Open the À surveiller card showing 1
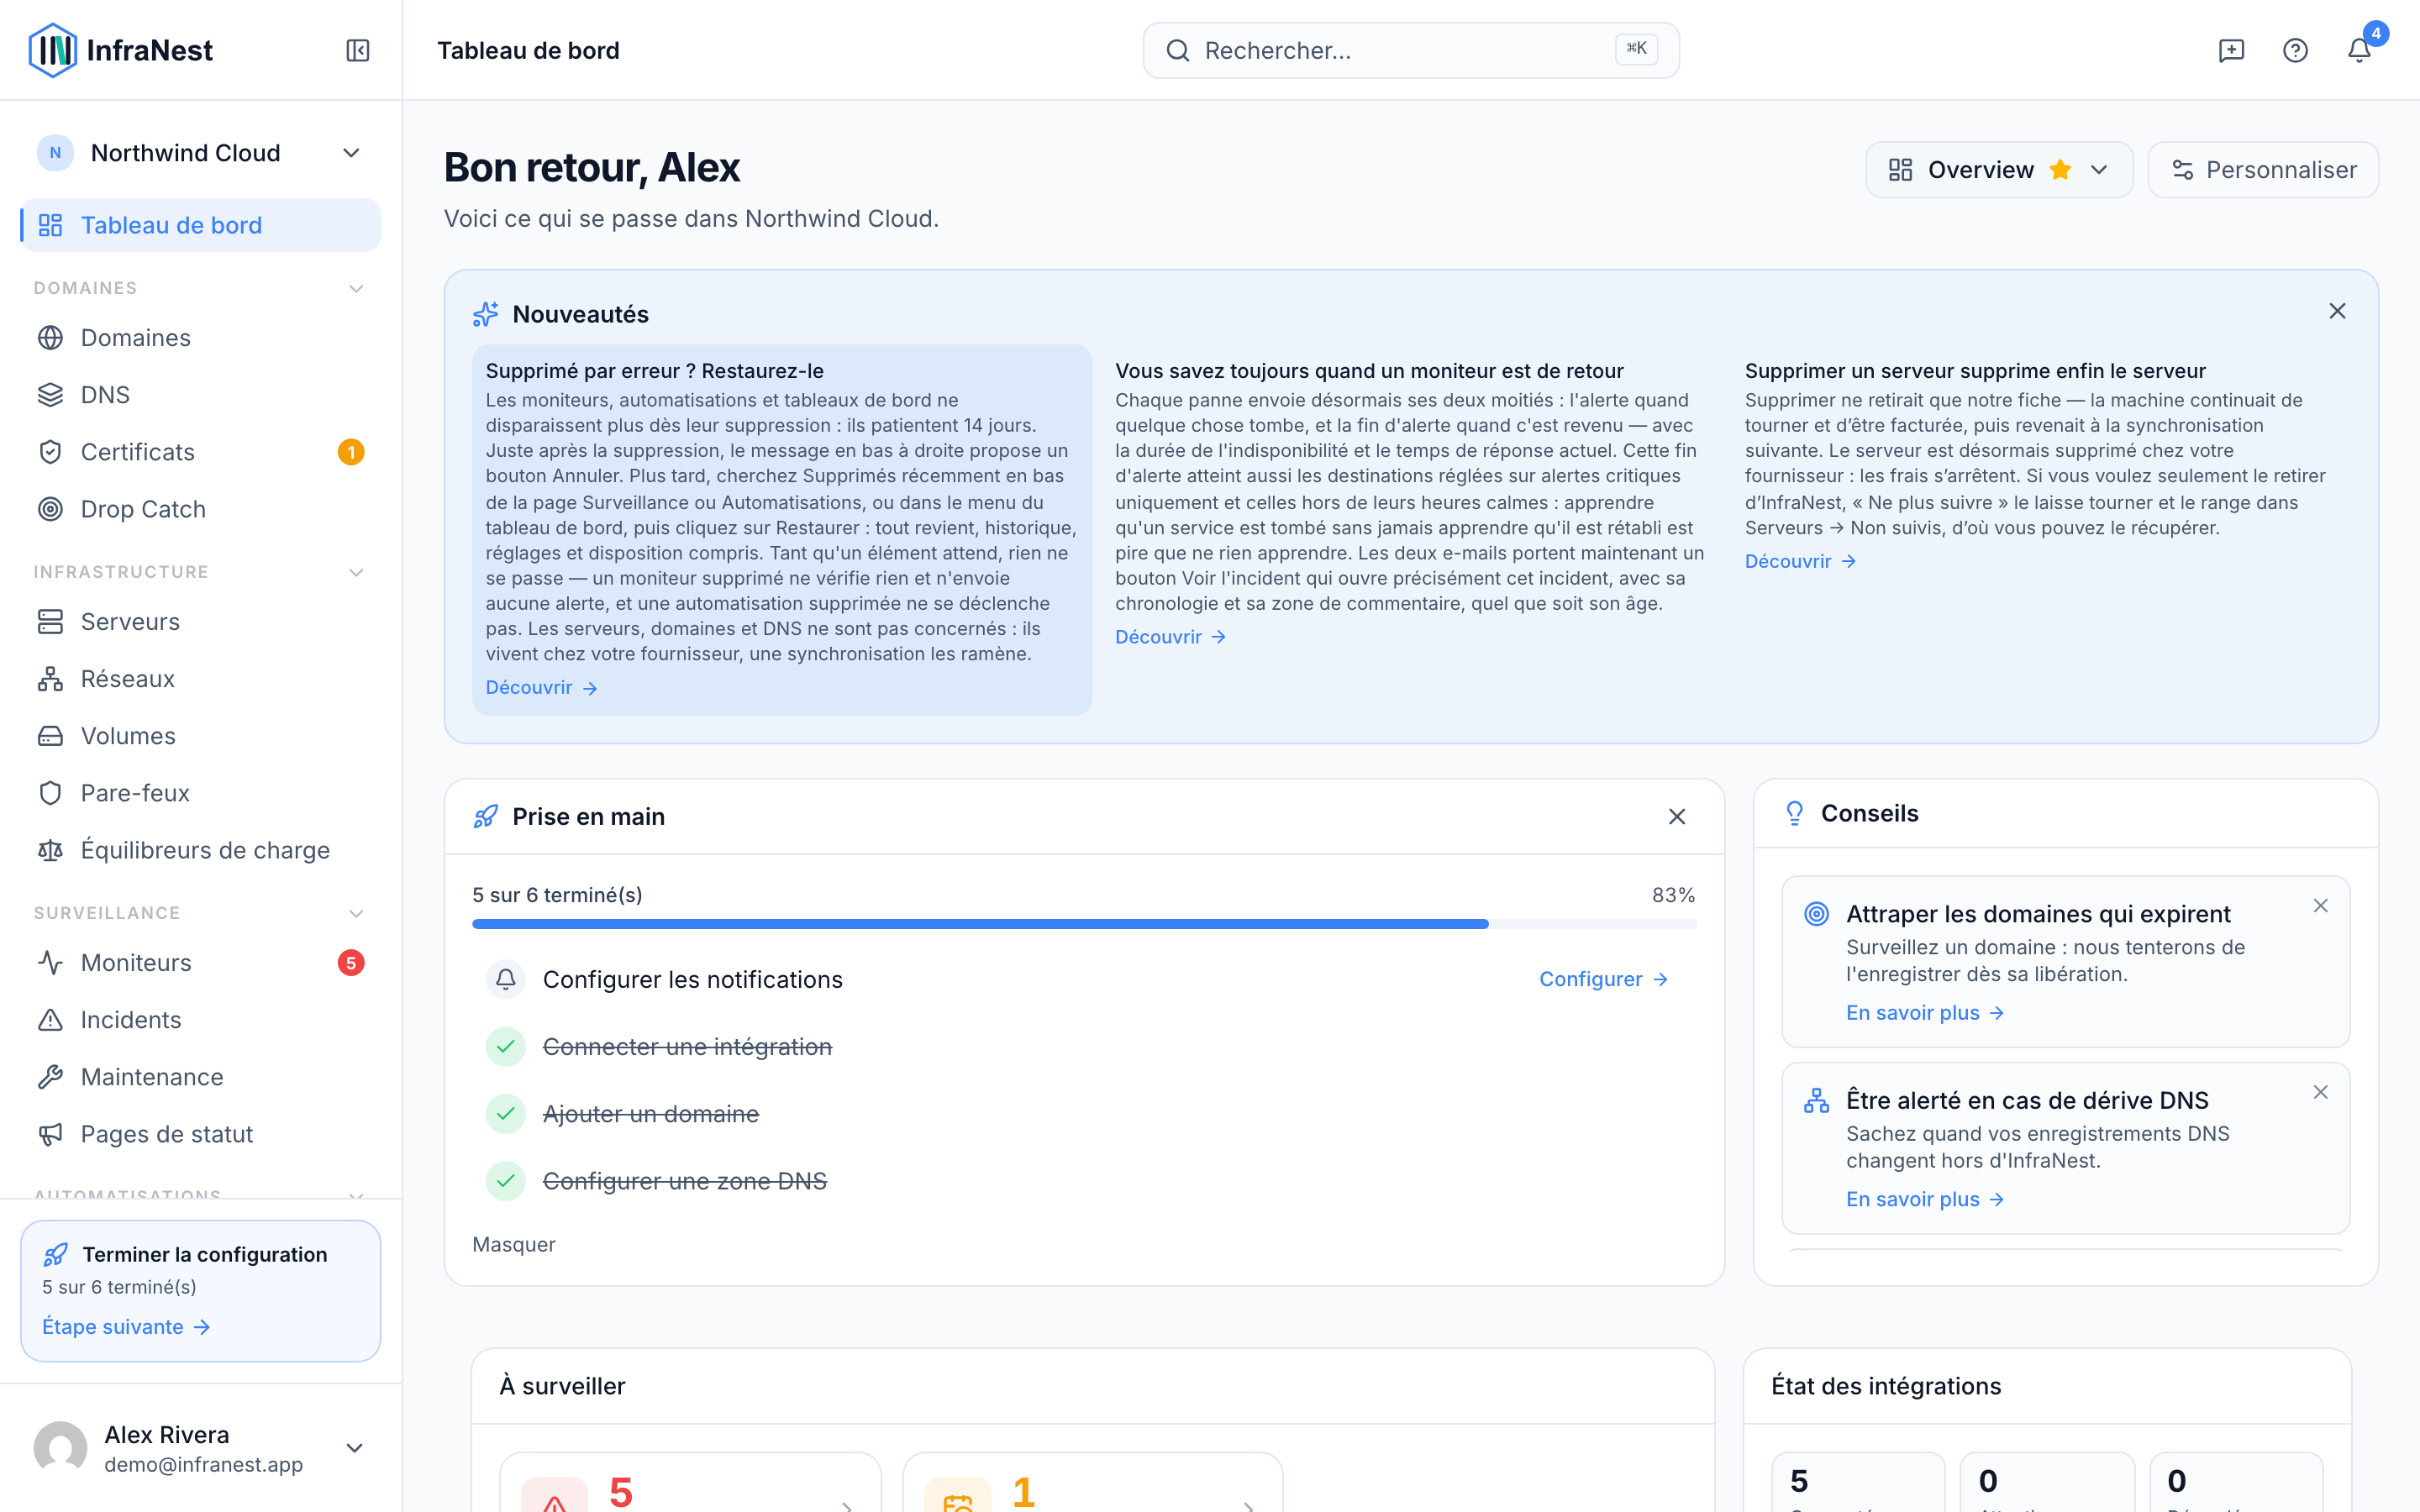Image resolution: width=2420 pixels, height=1512 pixels. [x=1092, y=1482]
